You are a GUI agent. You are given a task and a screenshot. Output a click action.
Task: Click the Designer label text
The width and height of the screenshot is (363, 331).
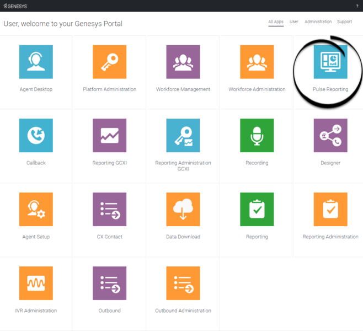330,163
